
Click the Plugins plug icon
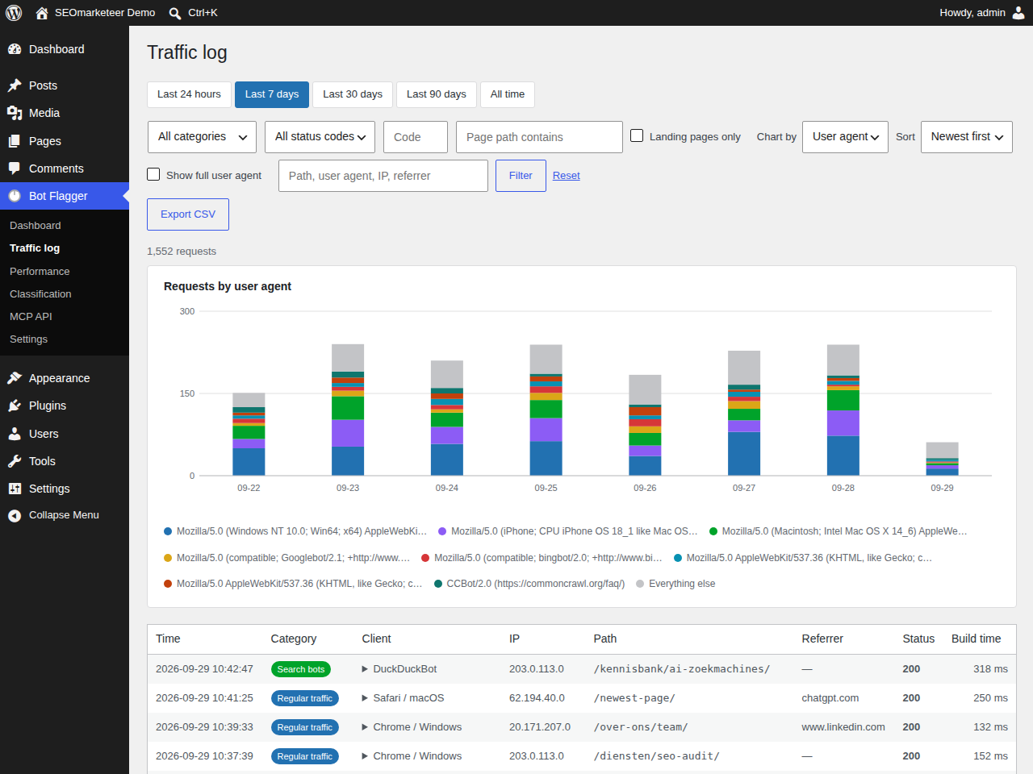tap(15, 406)
